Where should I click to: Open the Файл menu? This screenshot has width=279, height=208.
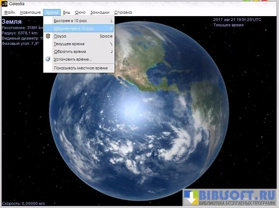pyautogui.click(x=10, y=12)
